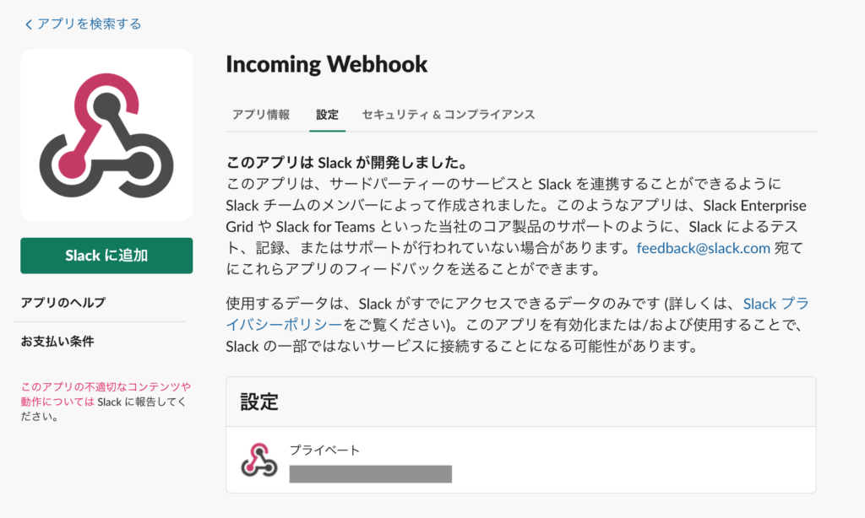This screenshot has width=865, height=518.
Task: Click the 設定 panel header
Action: (x=520, y=402)
